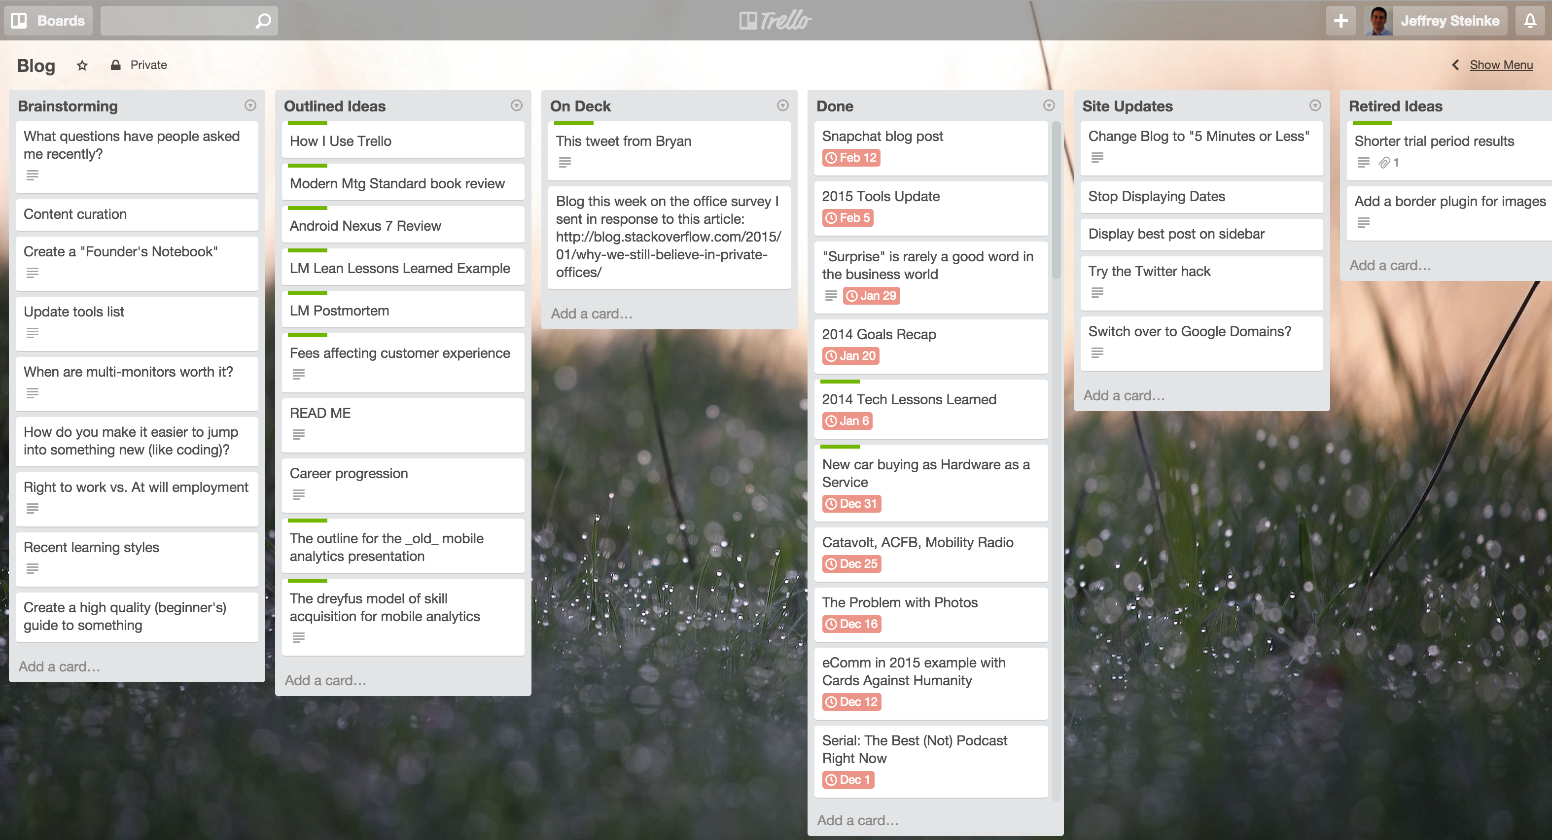Open LM Lean Lessons Learned Example card

click(403, 266)
